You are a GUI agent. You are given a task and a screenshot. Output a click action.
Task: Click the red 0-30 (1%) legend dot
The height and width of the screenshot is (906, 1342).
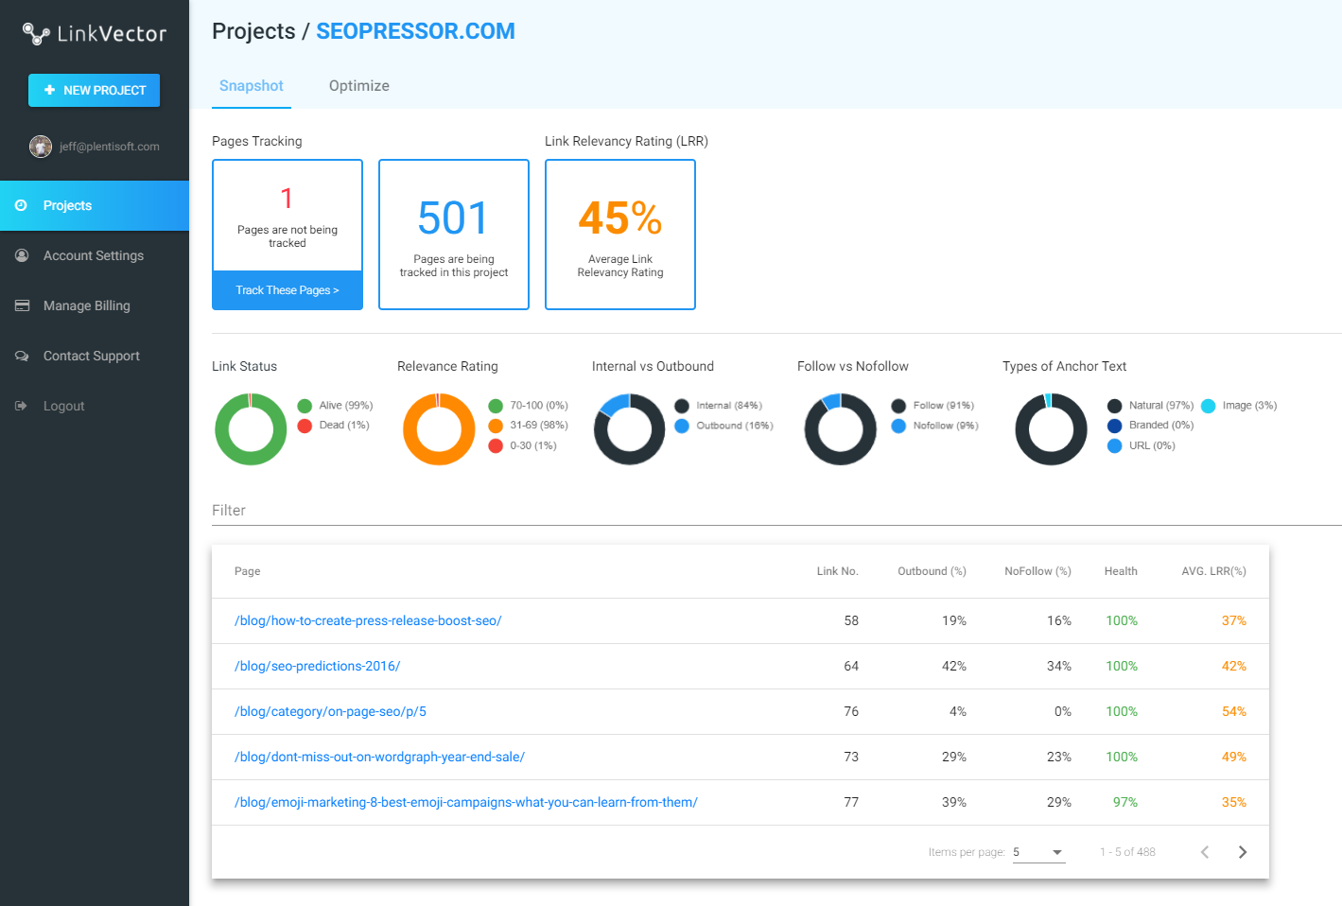click(496, 446)
